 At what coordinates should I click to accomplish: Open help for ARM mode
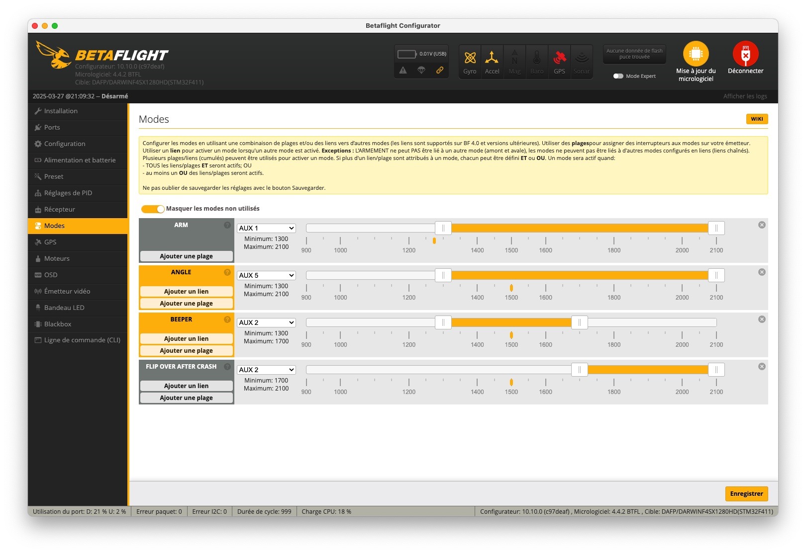click(x=227, y=225)
